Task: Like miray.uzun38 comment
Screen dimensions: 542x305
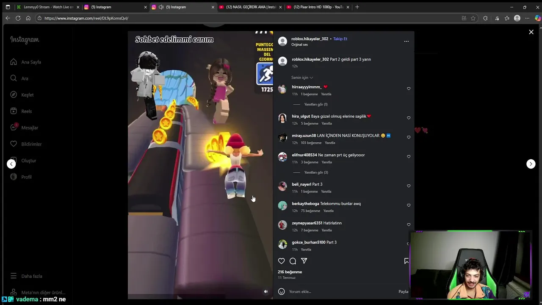Action: coord(409,137)
